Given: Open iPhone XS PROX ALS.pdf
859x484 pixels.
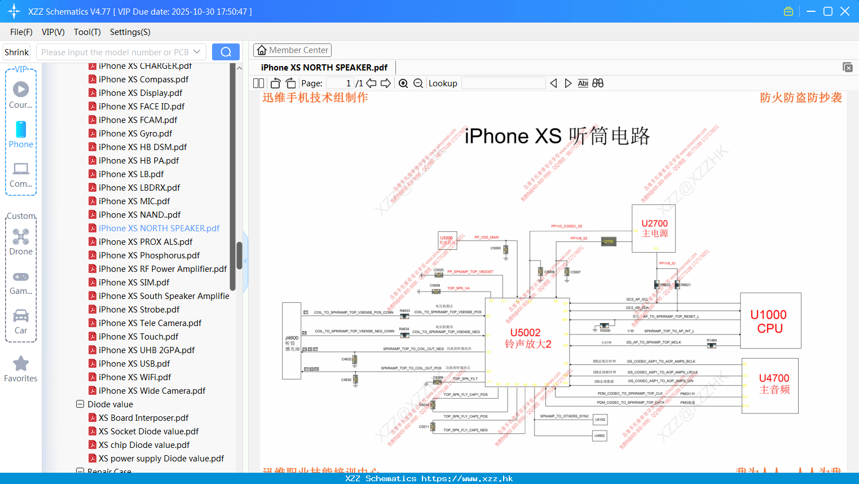Looking at the screenshot, I should tap(146, 241).
